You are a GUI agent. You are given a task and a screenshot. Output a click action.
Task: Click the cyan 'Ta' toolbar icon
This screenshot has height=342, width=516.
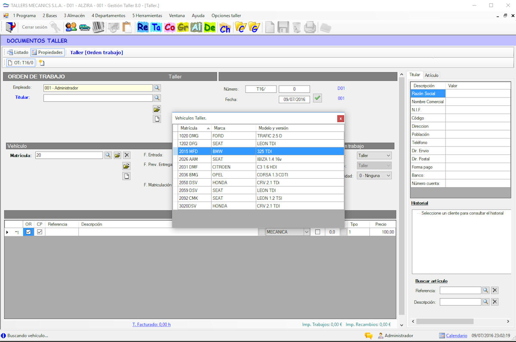(156, 27)
